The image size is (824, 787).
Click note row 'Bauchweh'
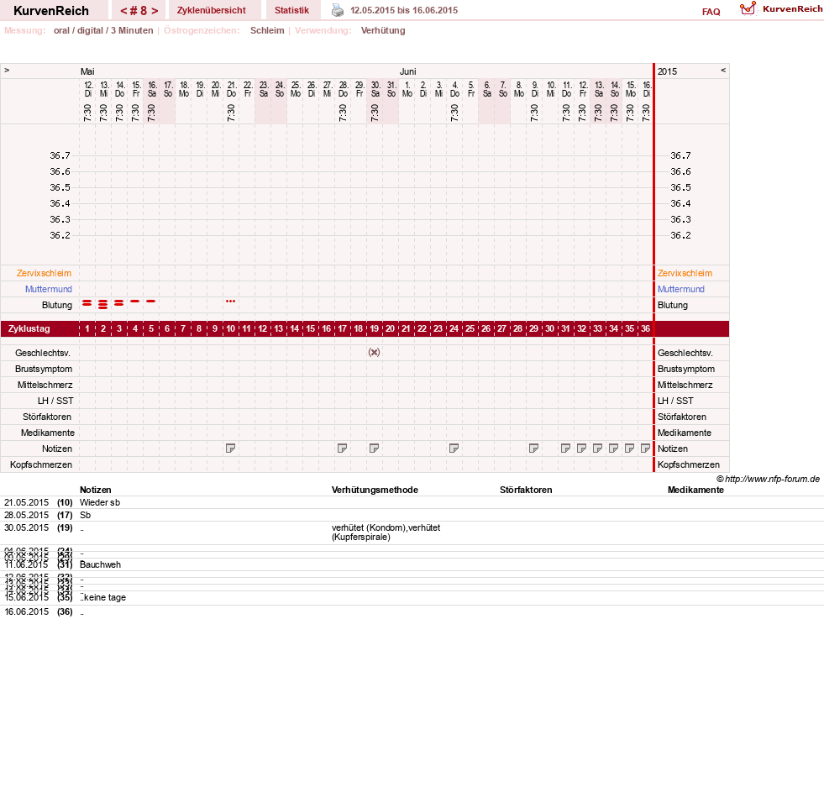[100, 564]
